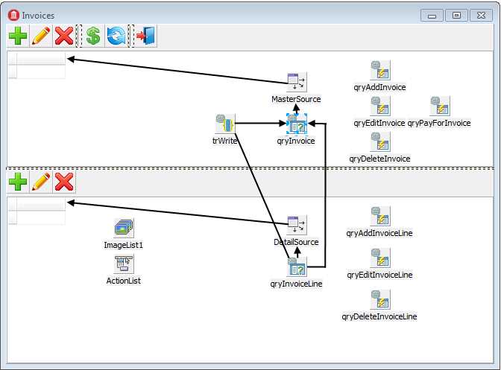Click the red X icon in lower toolbar
Viewport: 501px width, 370px height.
click(64, 182)
